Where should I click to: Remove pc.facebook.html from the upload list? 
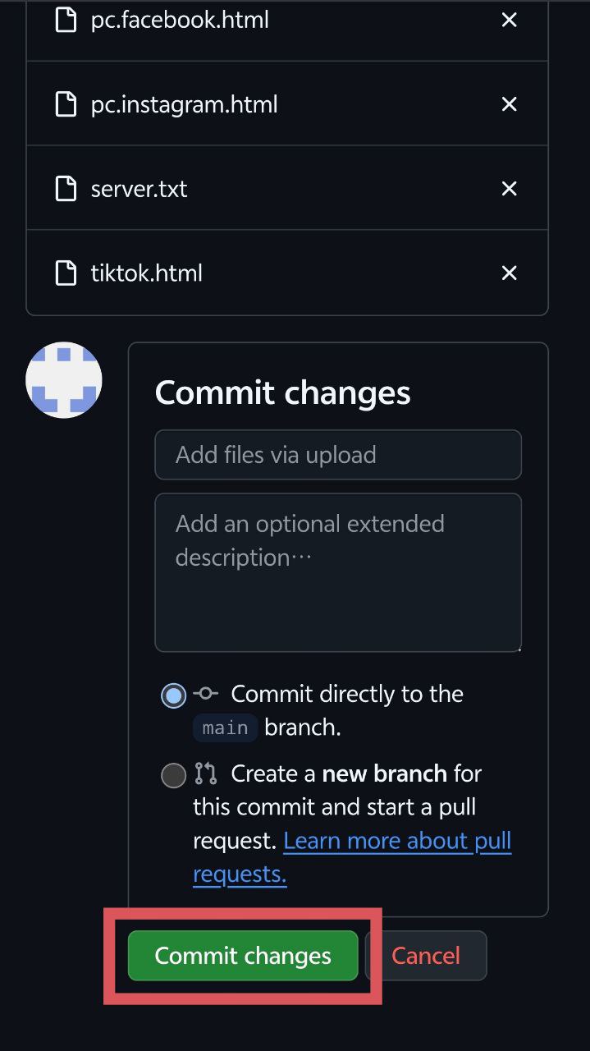[x=509, y=20]
